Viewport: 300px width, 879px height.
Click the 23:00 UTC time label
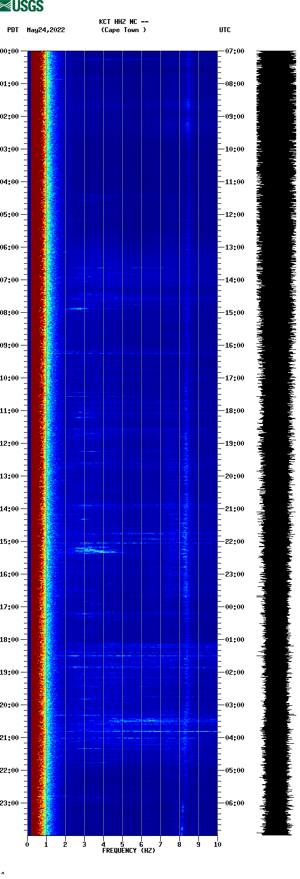(x=235, y=574)
